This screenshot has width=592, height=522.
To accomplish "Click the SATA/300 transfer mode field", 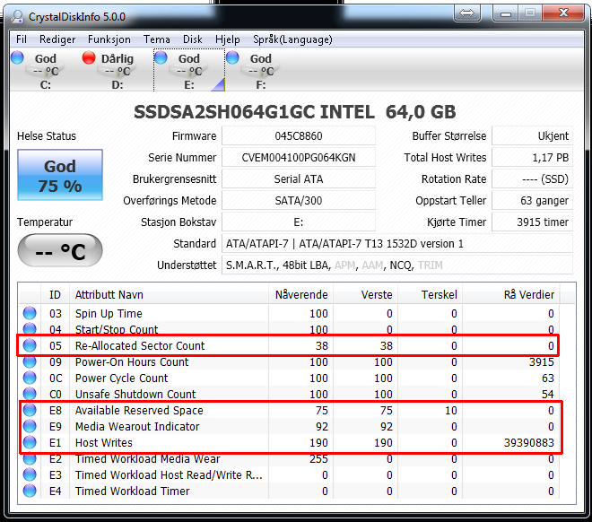I will (299, 200).
